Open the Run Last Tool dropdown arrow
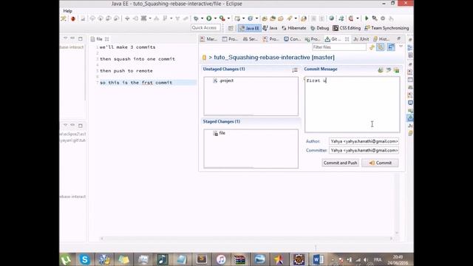Image resolution: width=473 pixels, height=266 pixels. 228,18
